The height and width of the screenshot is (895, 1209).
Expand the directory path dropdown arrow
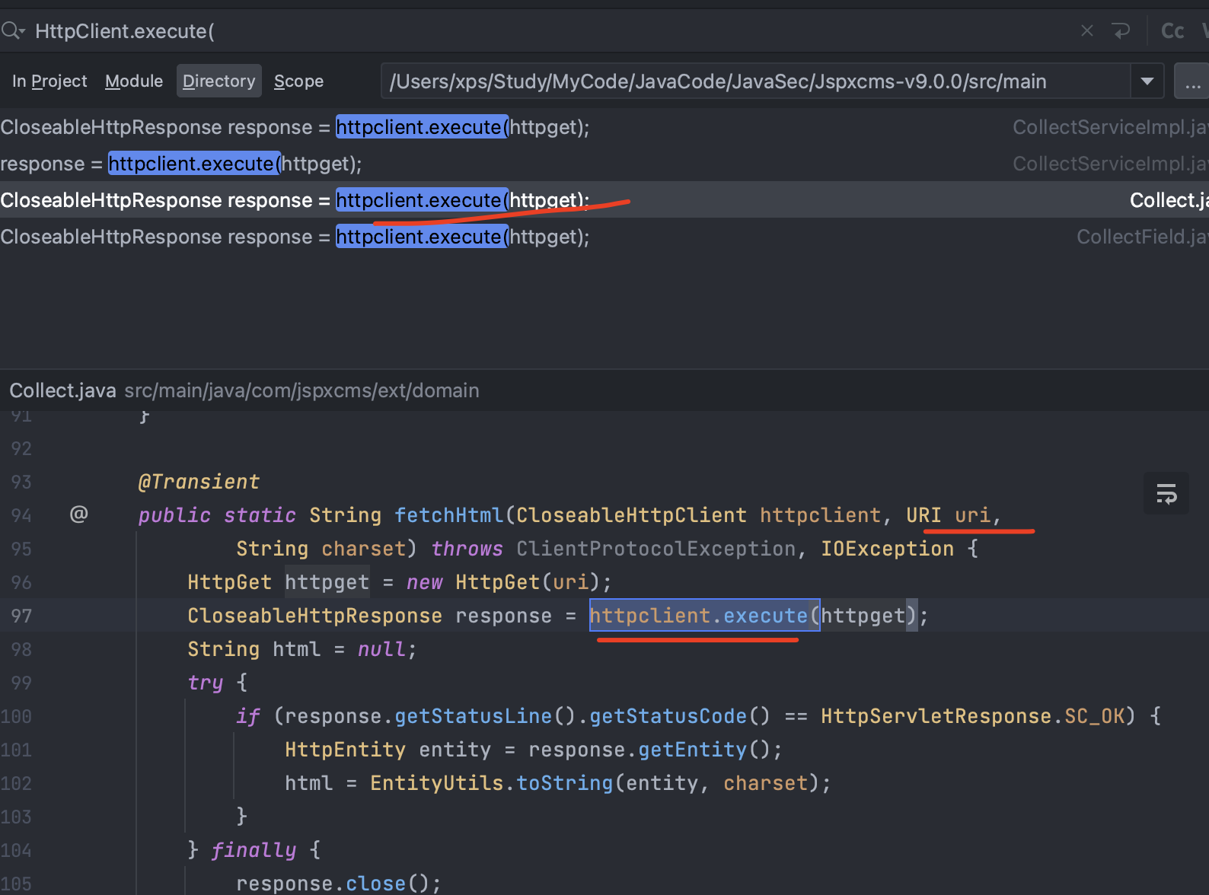tap(1147, 81)
